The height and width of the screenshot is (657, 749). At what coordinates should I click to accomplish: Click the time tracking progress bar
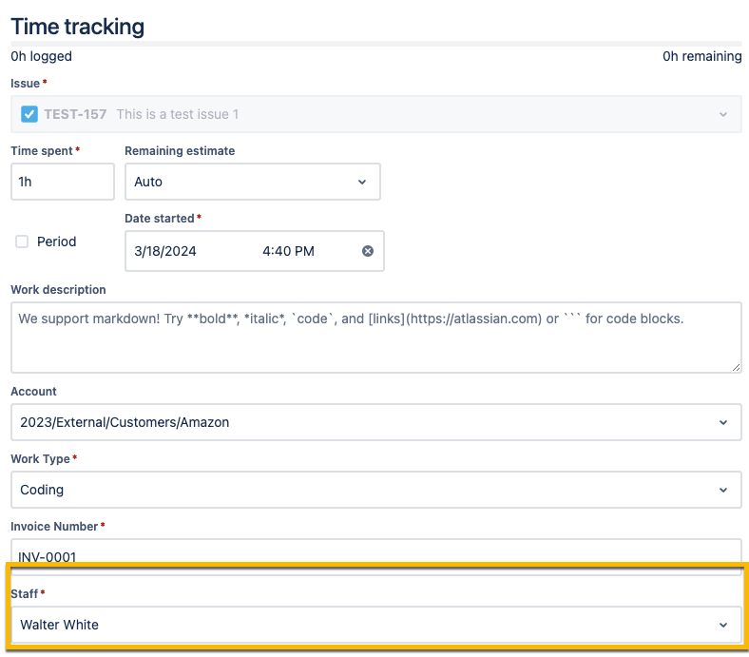376,44
